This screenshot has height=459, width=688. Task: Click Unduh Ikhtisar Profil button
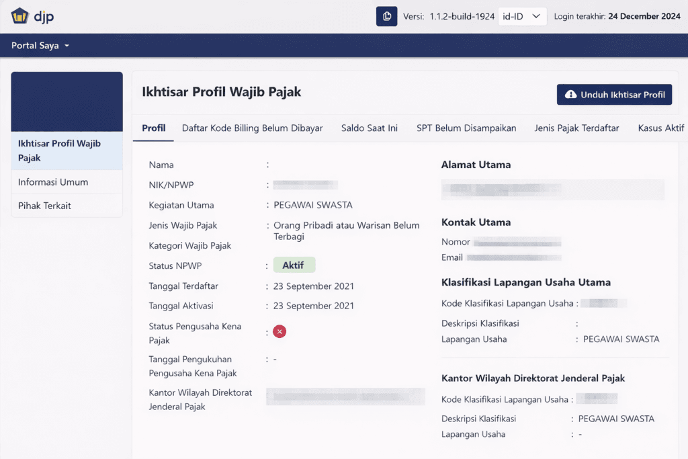[614, 95]
